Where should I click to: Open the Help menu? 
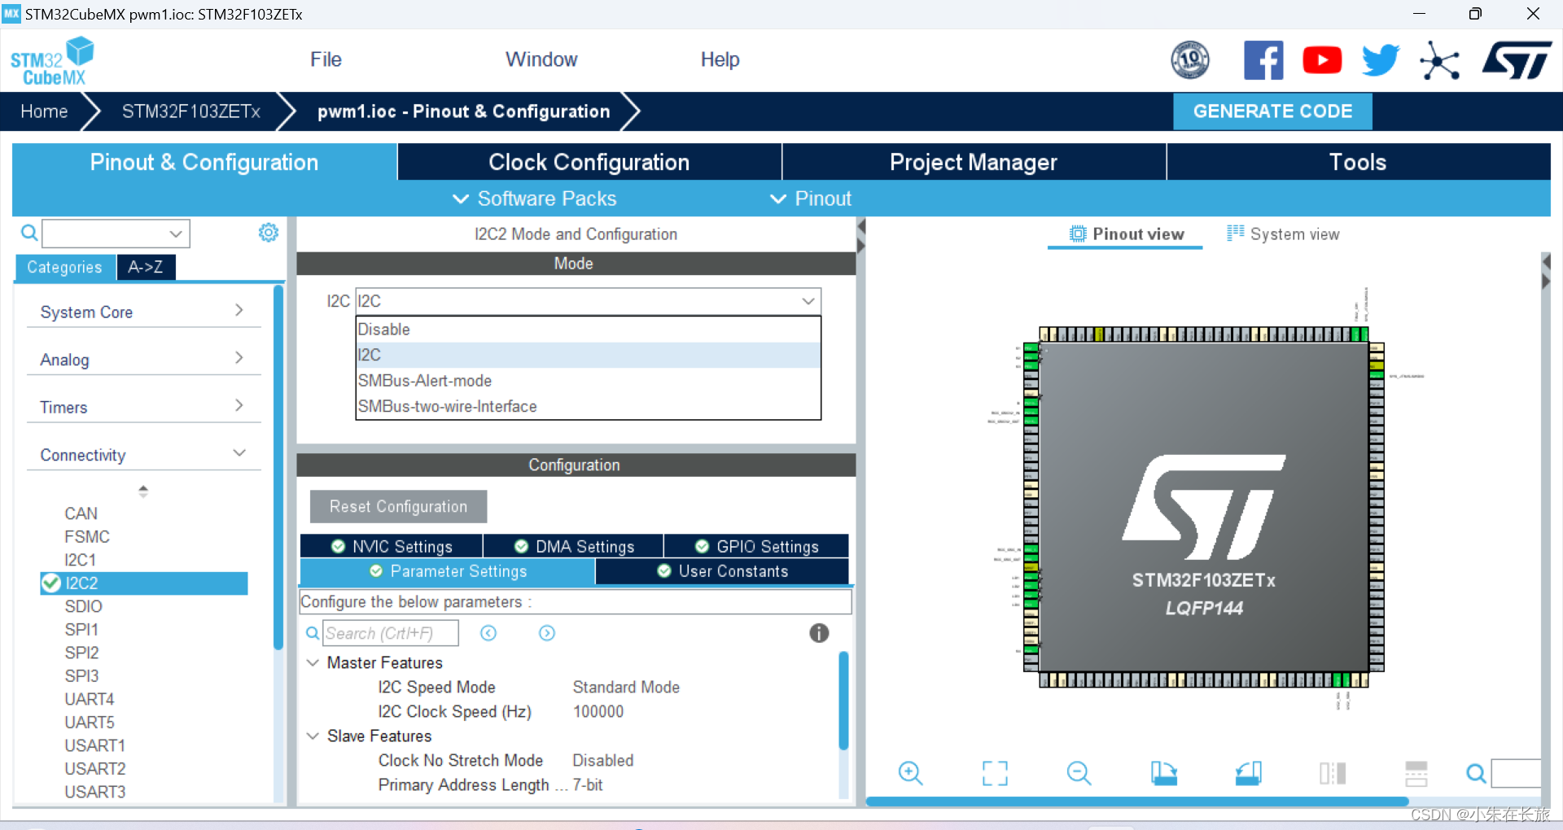click(x=720, y=59)
